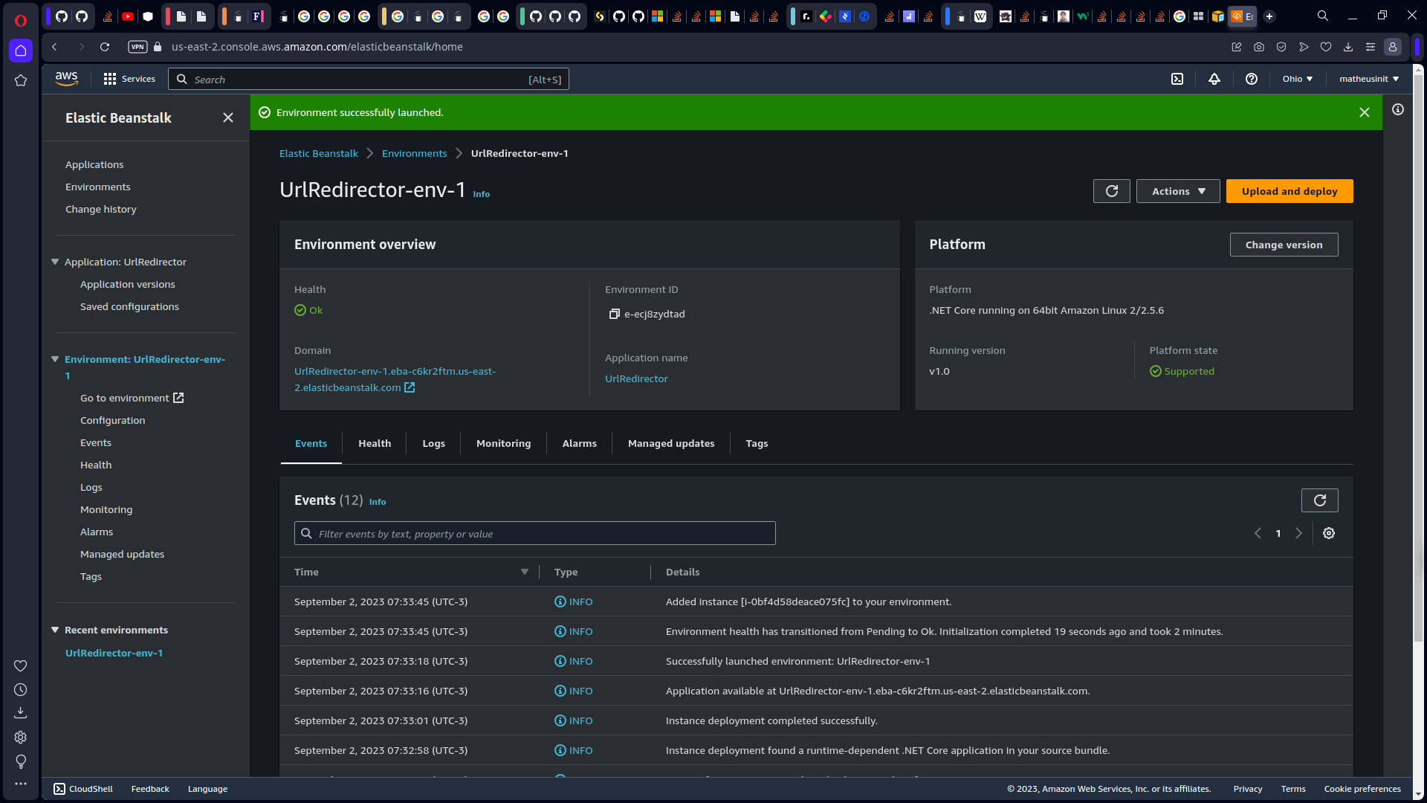Open the Ohio region selector
The image size is (1427, 803).
(1297, 79)
